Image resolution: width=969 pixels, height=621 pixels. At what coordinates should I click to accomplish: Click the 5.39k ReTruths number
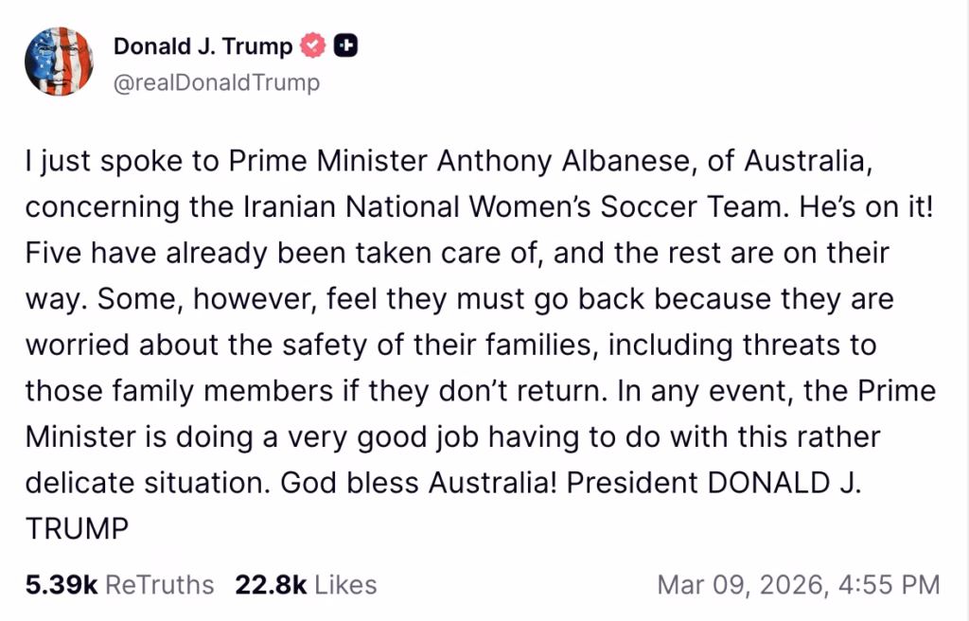(61, 585)
